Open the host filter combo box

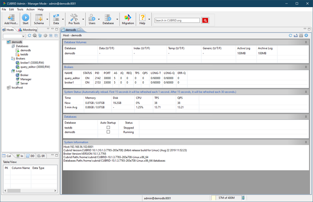tap(14, 36)
